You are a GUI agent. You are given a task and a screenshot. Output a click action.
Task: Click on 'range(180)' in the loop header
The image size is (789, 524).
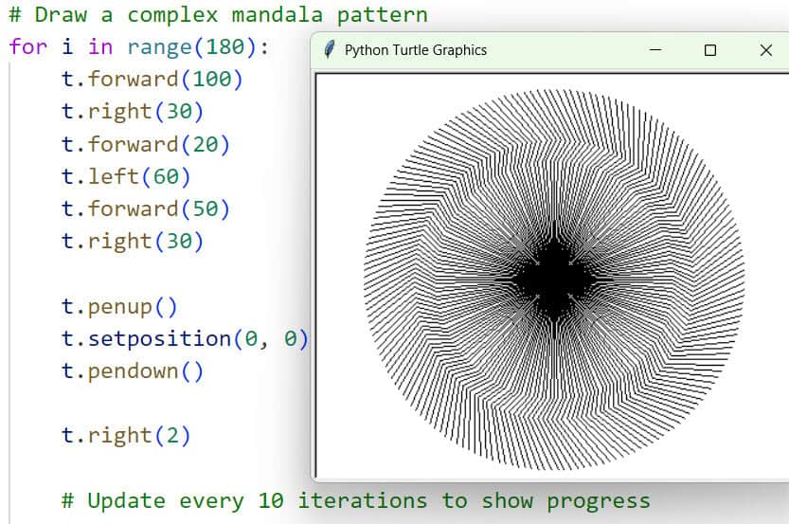[198, 47]
